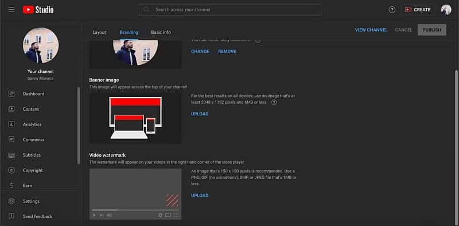Click the search magnifier icon
The width and height of the screenshot is (459, 226).
(x=146, y=10)
